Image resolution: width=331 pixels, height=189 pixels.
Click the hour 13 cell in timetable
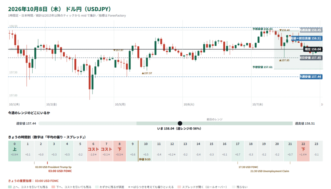coord(185,151)
